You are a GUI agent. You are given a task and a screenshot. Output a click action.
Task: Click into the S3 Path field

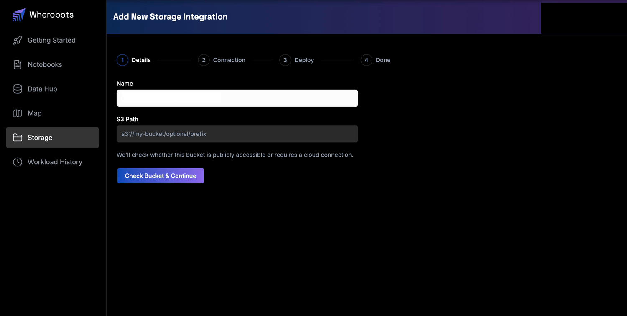[237, 134]
